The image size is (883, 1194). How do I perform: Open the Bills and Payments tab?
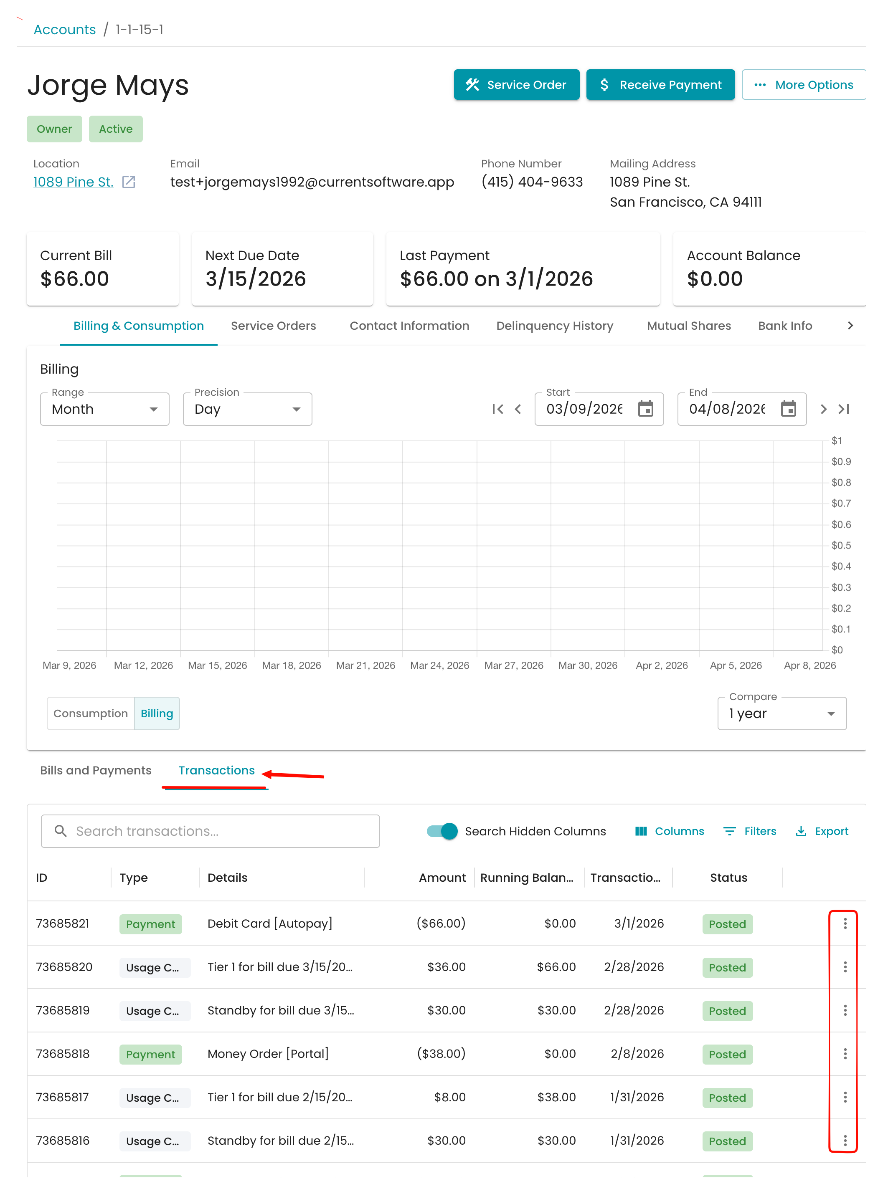pyautogui.click(x=96, y=770)
